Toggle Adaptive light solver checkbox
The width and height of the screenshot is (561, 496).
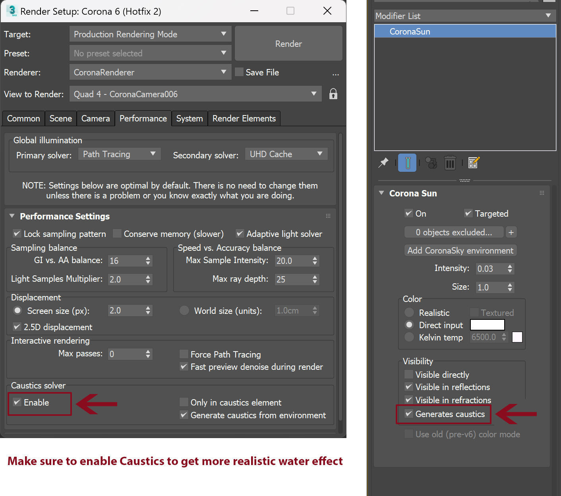(x=240, y=233)
